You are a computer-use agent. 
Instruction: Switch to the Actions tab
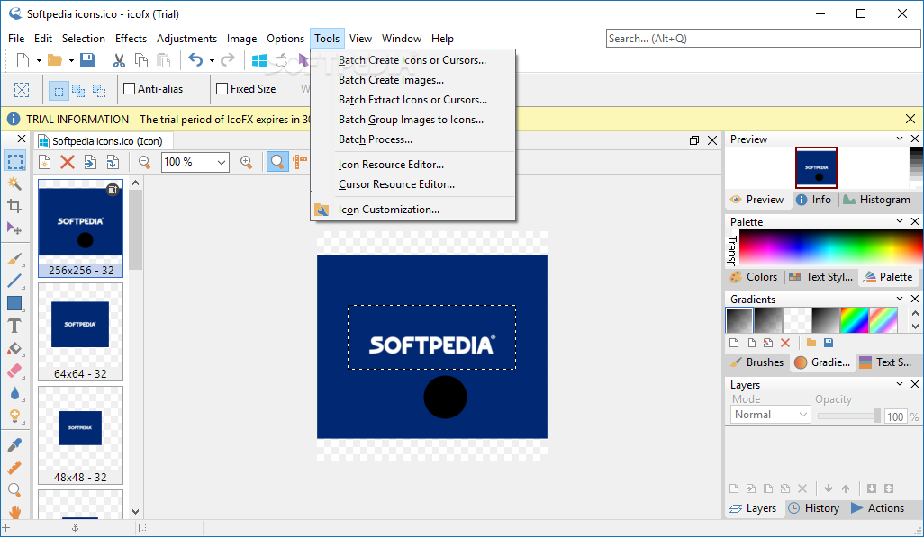[877, 508]
